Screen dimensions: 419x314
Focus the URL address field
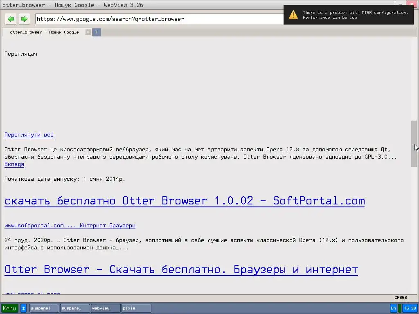pyautogui.click(x=160, y=19)
